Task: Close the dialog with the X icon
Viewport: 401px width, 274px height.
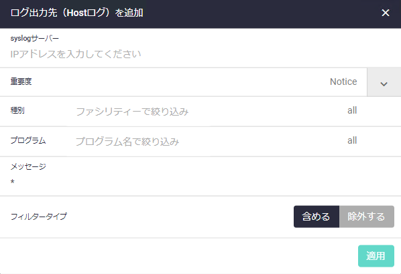Action: point(385,13)
